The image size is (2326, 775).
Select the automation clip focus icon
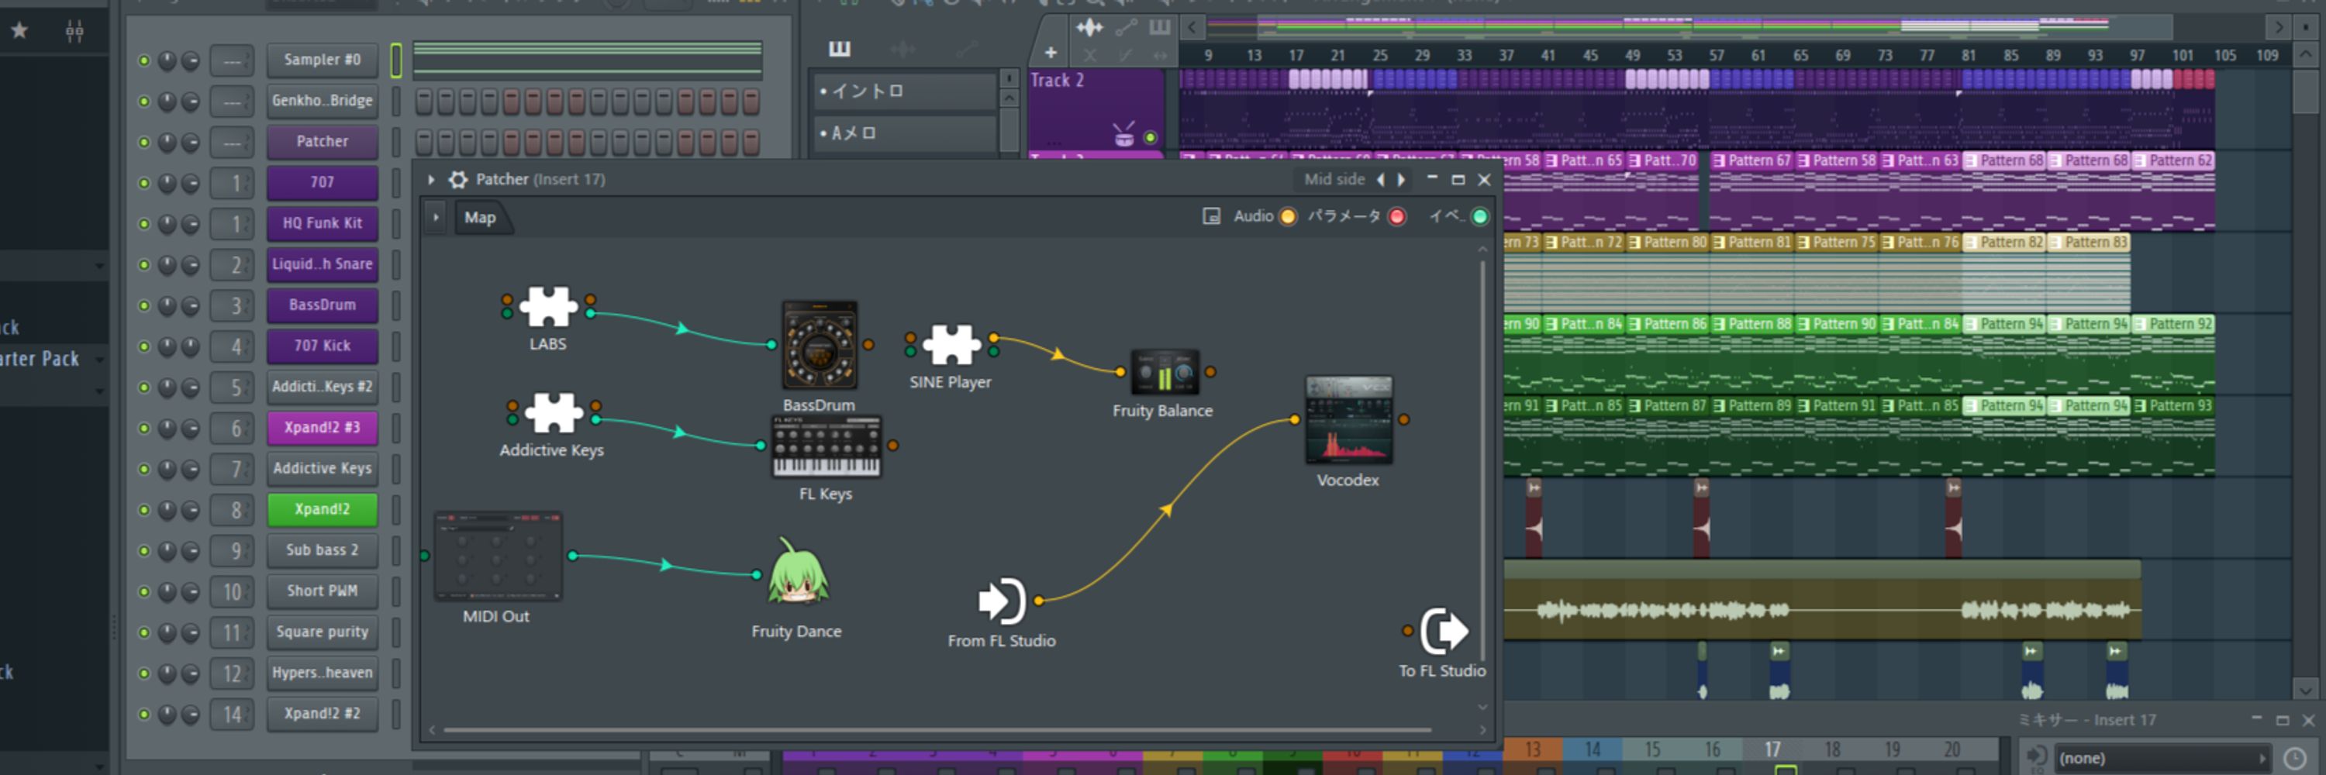pyautogui.click(x=1126, y=28)
